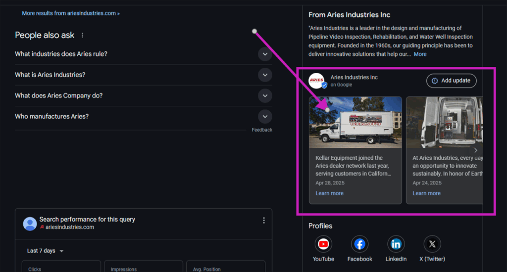This screenshot has height=272, width=507.
Task: Open the white truck post photo
Action: 355,123
